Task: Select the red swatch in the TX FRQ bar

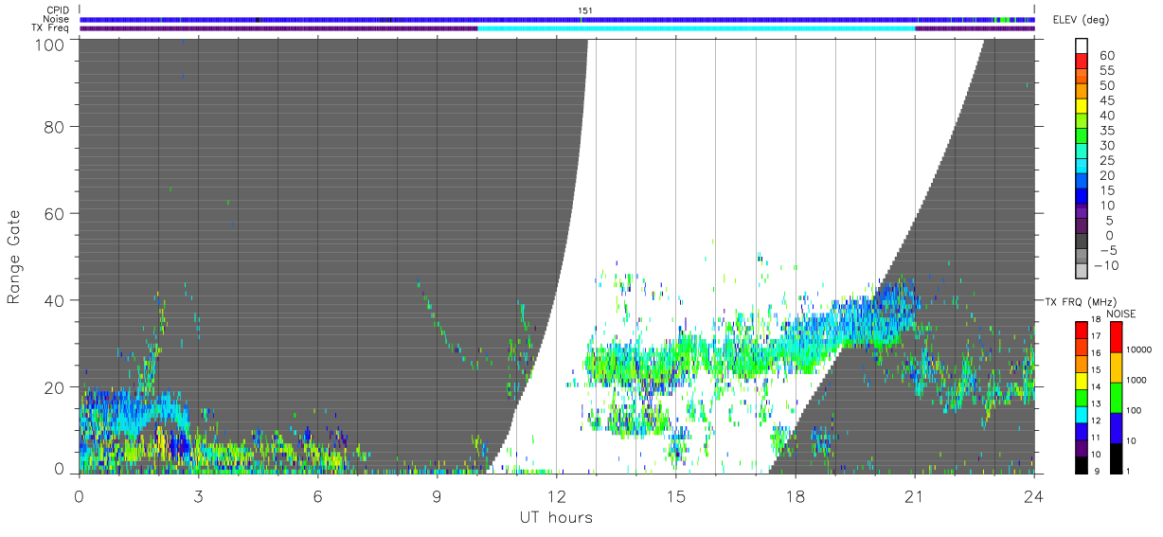Action: 1082,330
